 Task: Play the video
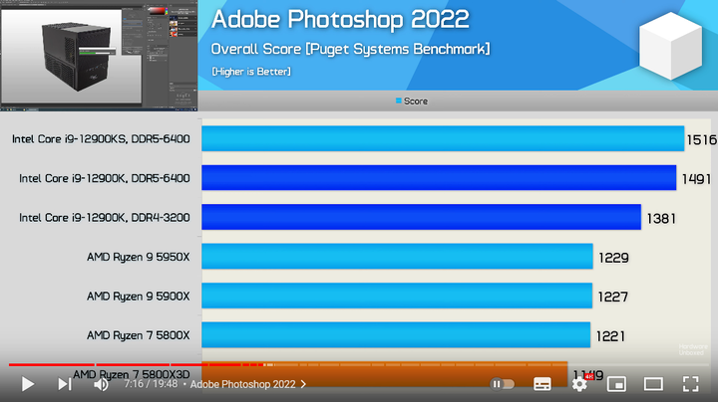click(28, 384)
